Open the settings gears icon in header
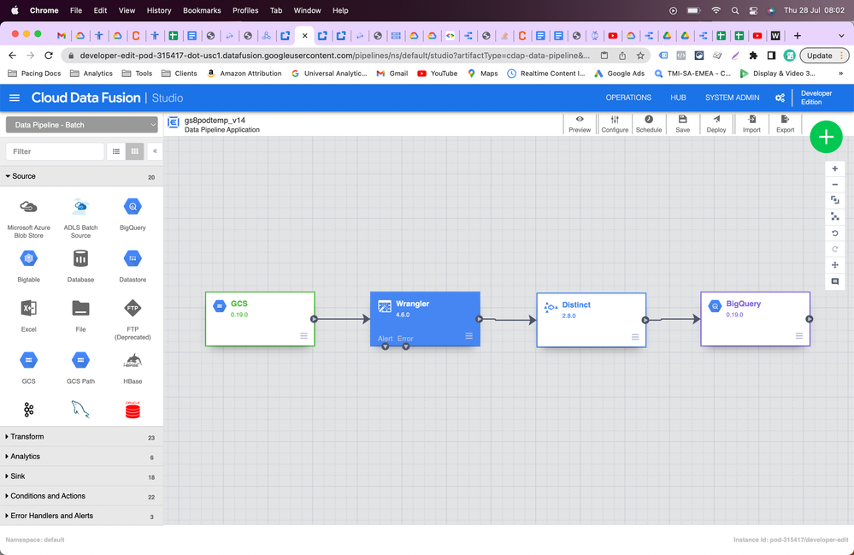 (780, 97)
